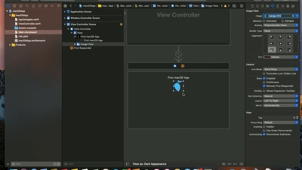
Task: Open the Size inspector ruler icon
Action: tap(277, 6)
